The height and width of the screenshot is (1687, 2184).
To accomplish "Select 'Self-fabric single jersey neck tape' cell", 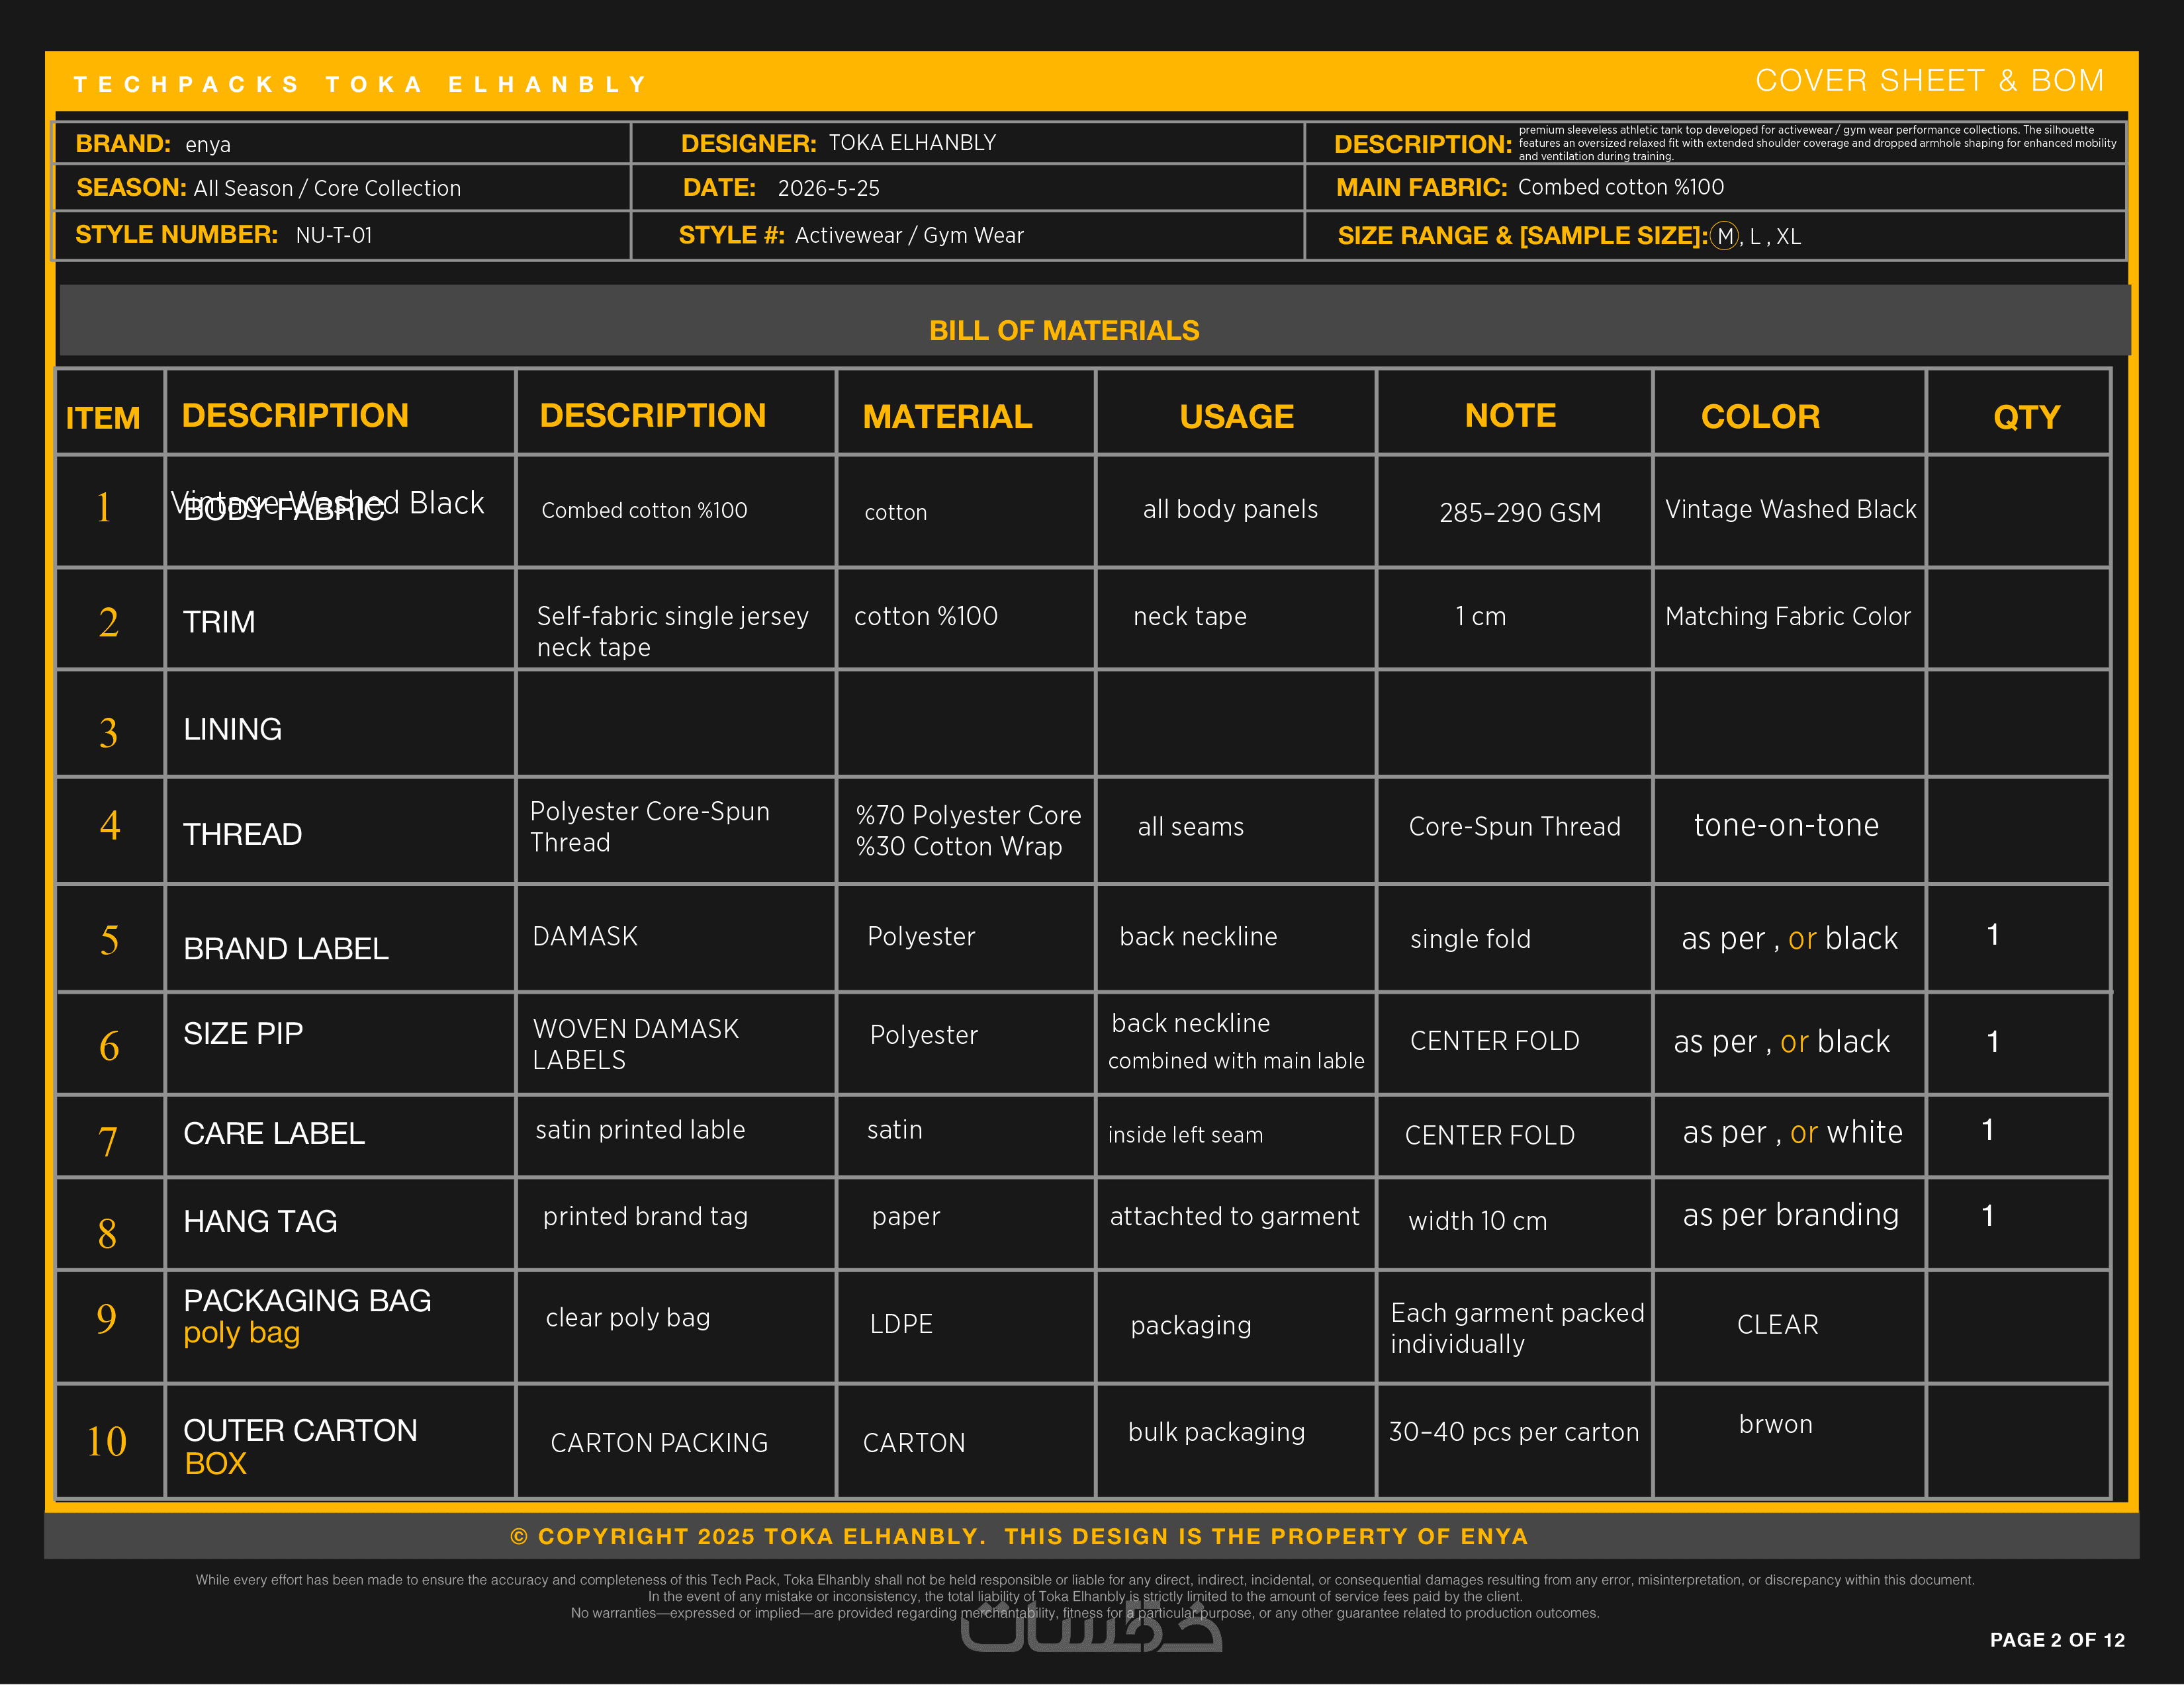I will pyautogui.click(x=672, y=632).
